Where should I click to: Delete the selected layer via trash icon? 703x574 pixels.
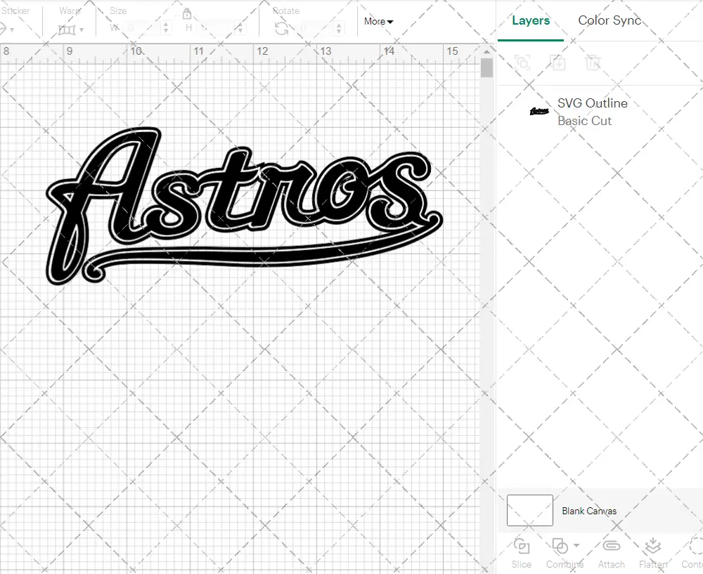coord(593,63)
